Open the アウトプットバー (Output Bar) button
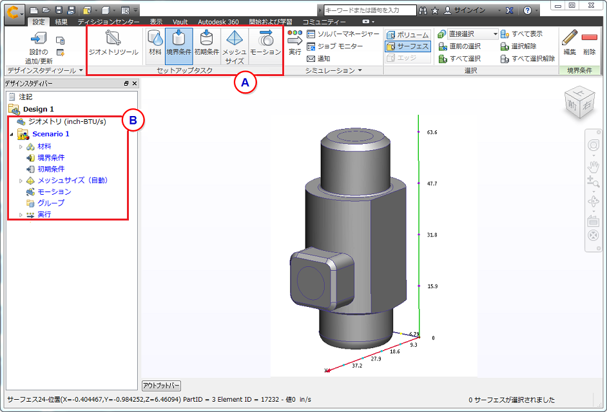This screenshot has height=412, width=607. [x=162, y=386]
